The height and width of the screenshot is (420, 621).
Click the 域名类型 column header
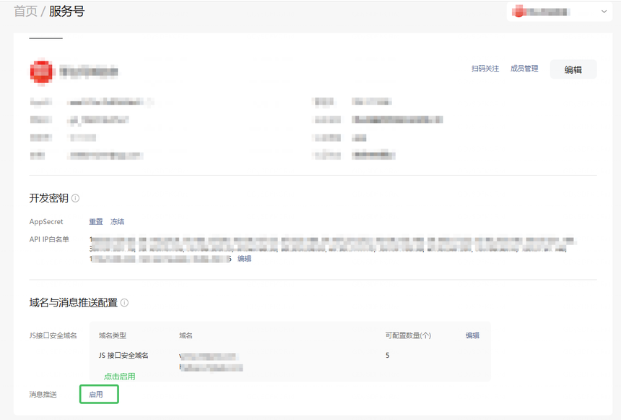click(x=113, y=335)
